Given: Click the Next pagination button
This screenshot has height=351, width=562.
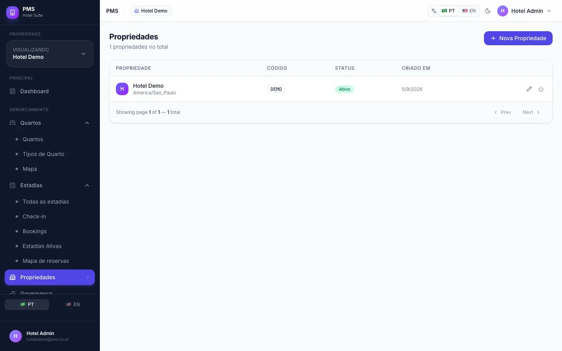Looking at the screenshot, I should 531,112.
